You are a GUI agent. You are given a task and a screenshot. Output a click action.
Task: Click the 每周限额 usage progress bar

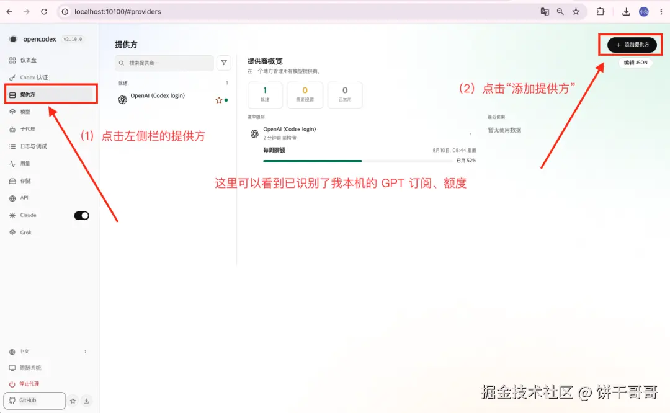358,161
